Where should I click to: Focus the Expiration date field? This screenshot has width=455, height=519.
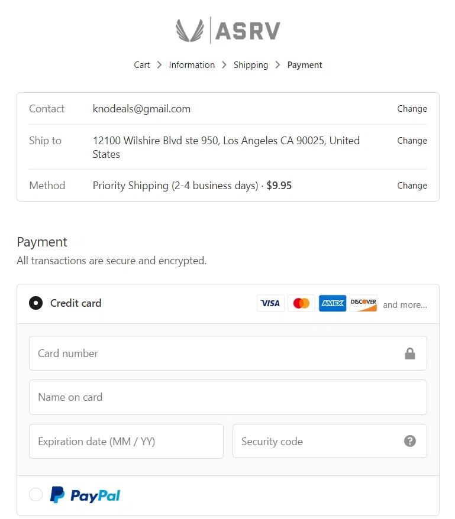click(x=126, y=441)
